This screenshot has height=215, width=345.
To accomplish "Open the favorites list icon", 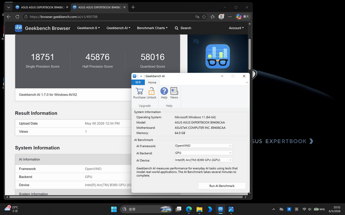I will pyautogui.click(x=213, y=17).
